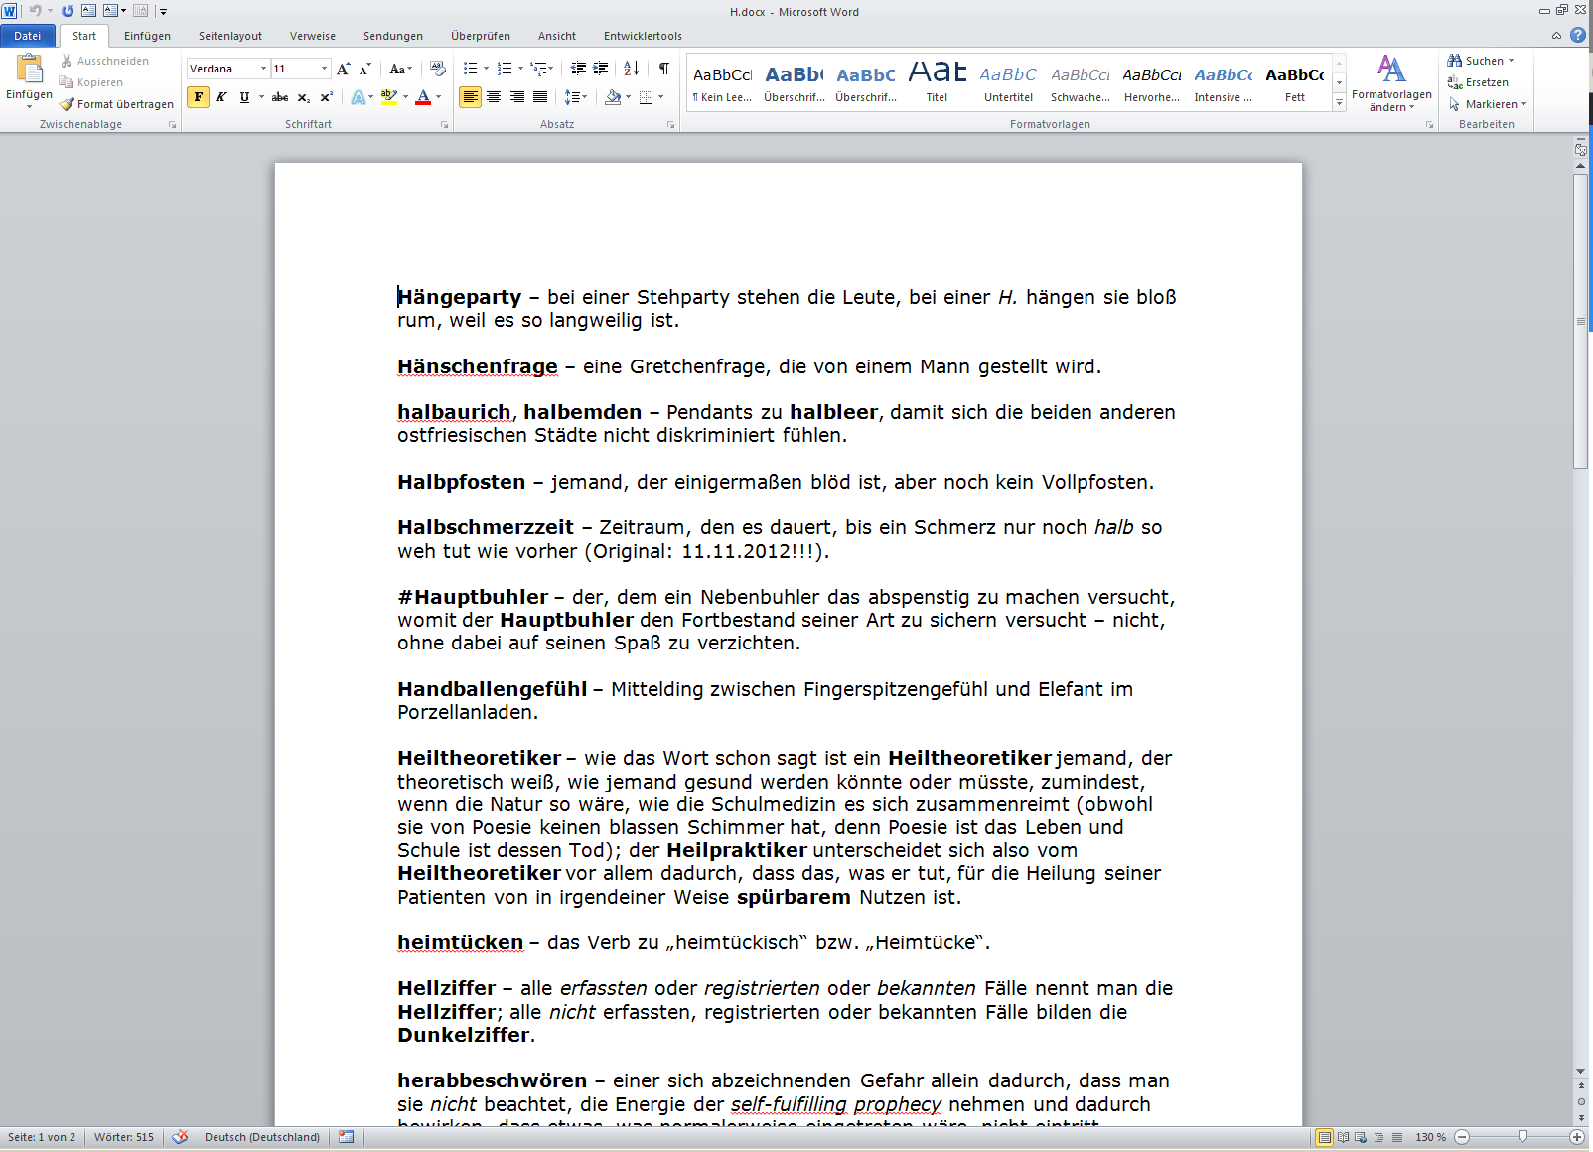This screenshot has height=1152, width=1593.
Task: Switch to Seitenlayout tab
Action: (x=230, y=36)
